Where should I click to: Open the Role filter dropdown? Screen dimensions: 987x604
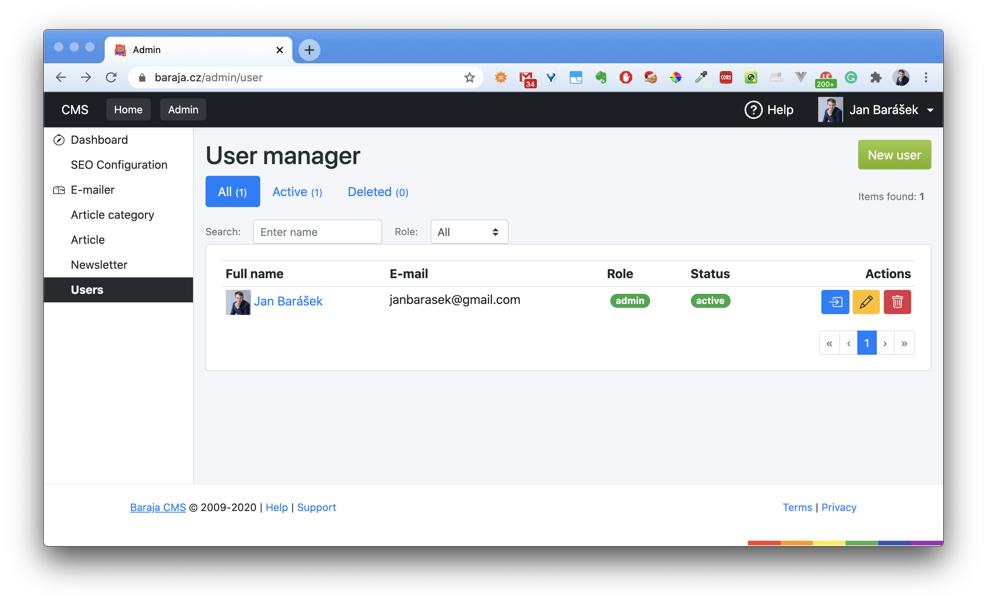pyautogui.click(x=468, y=232)
